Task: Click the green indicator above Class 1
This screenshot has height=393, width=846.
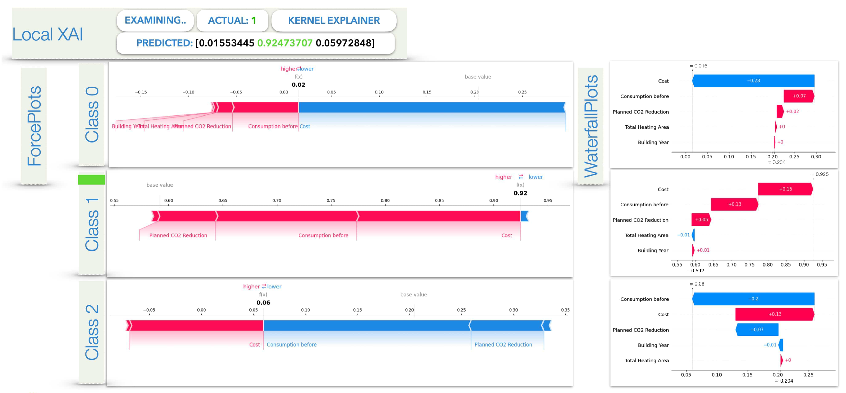Action: 91,180
